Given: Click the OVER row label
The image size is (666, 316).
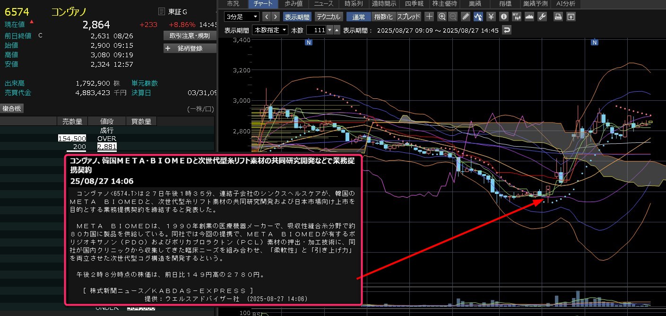Looking at the screenshot, I should 107,139.
